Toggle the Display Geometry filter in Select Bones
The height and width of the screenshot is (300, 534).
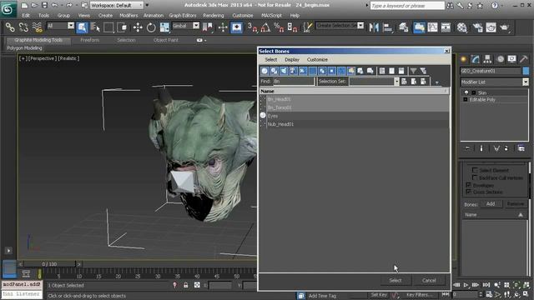click(264, 71)
